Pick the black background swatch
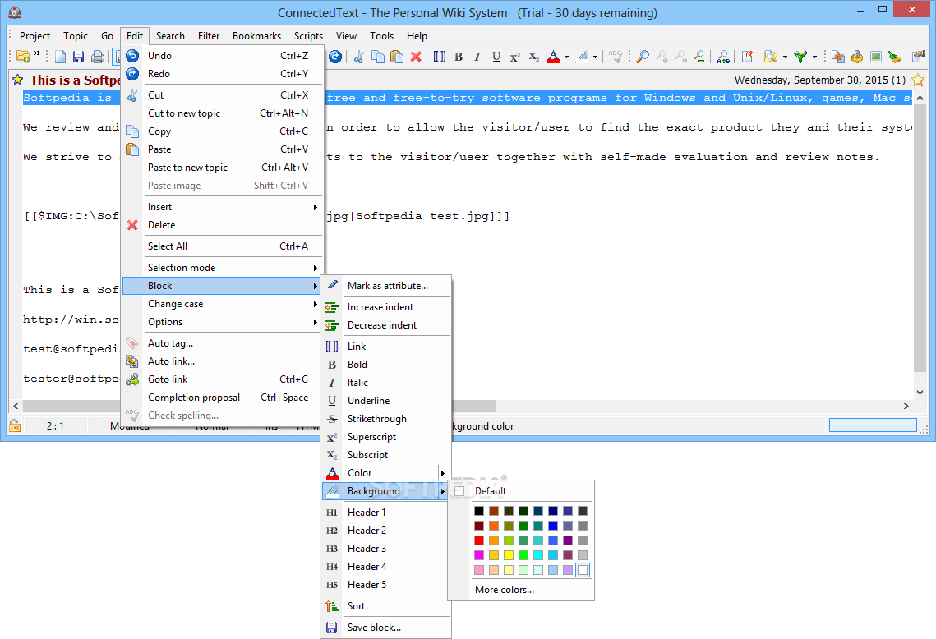Viewport: 936px width, 639px height. click(x=479, y=511)
